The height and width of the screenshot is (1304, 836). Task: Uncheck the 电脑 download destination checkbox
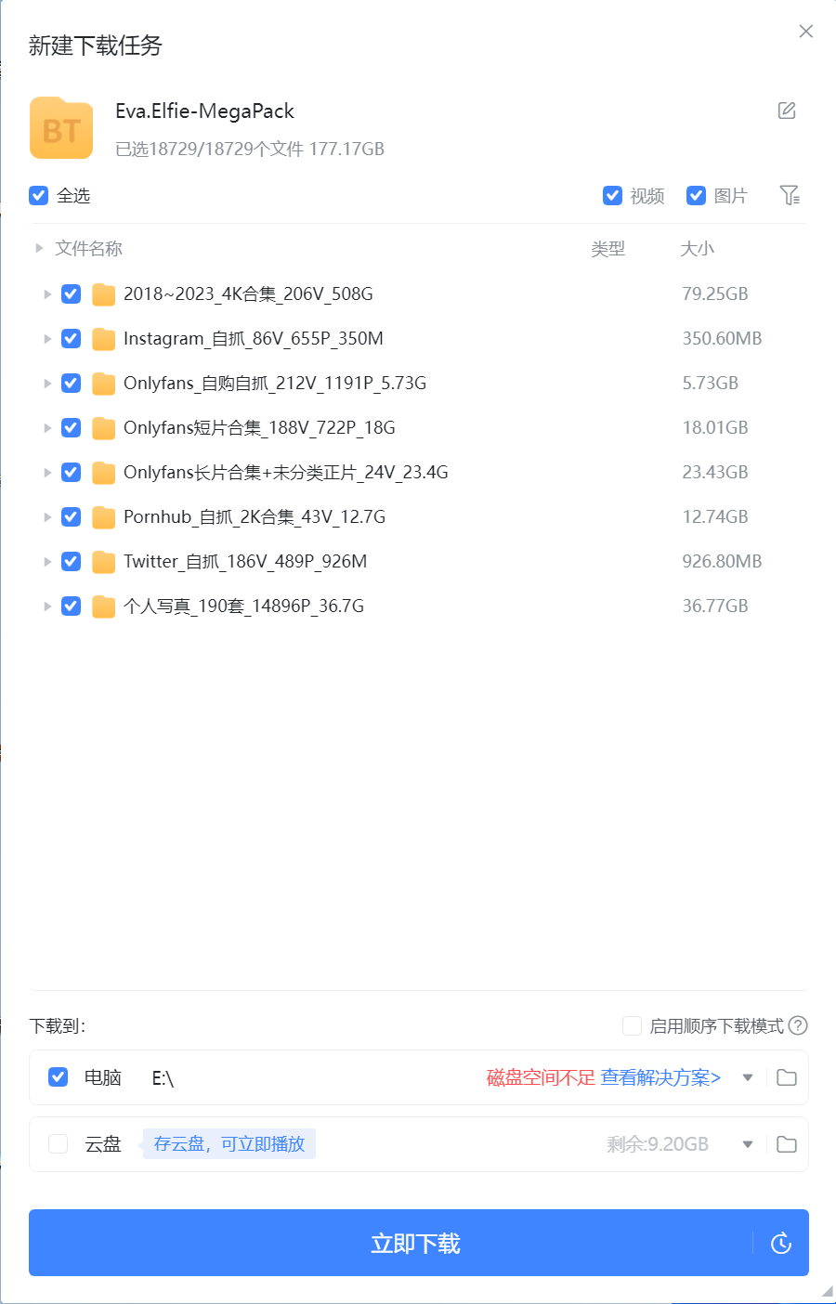coord(58,1076)
